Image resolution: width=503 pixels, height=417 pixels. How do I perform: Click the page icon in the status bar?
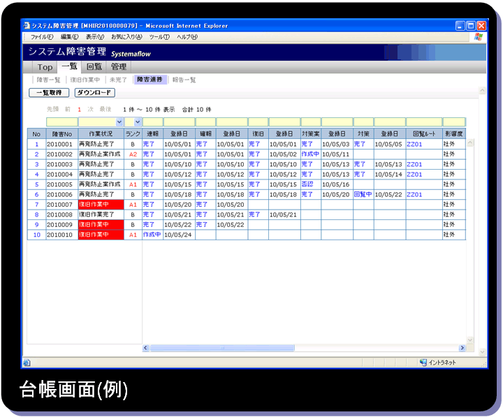[27, 363]
